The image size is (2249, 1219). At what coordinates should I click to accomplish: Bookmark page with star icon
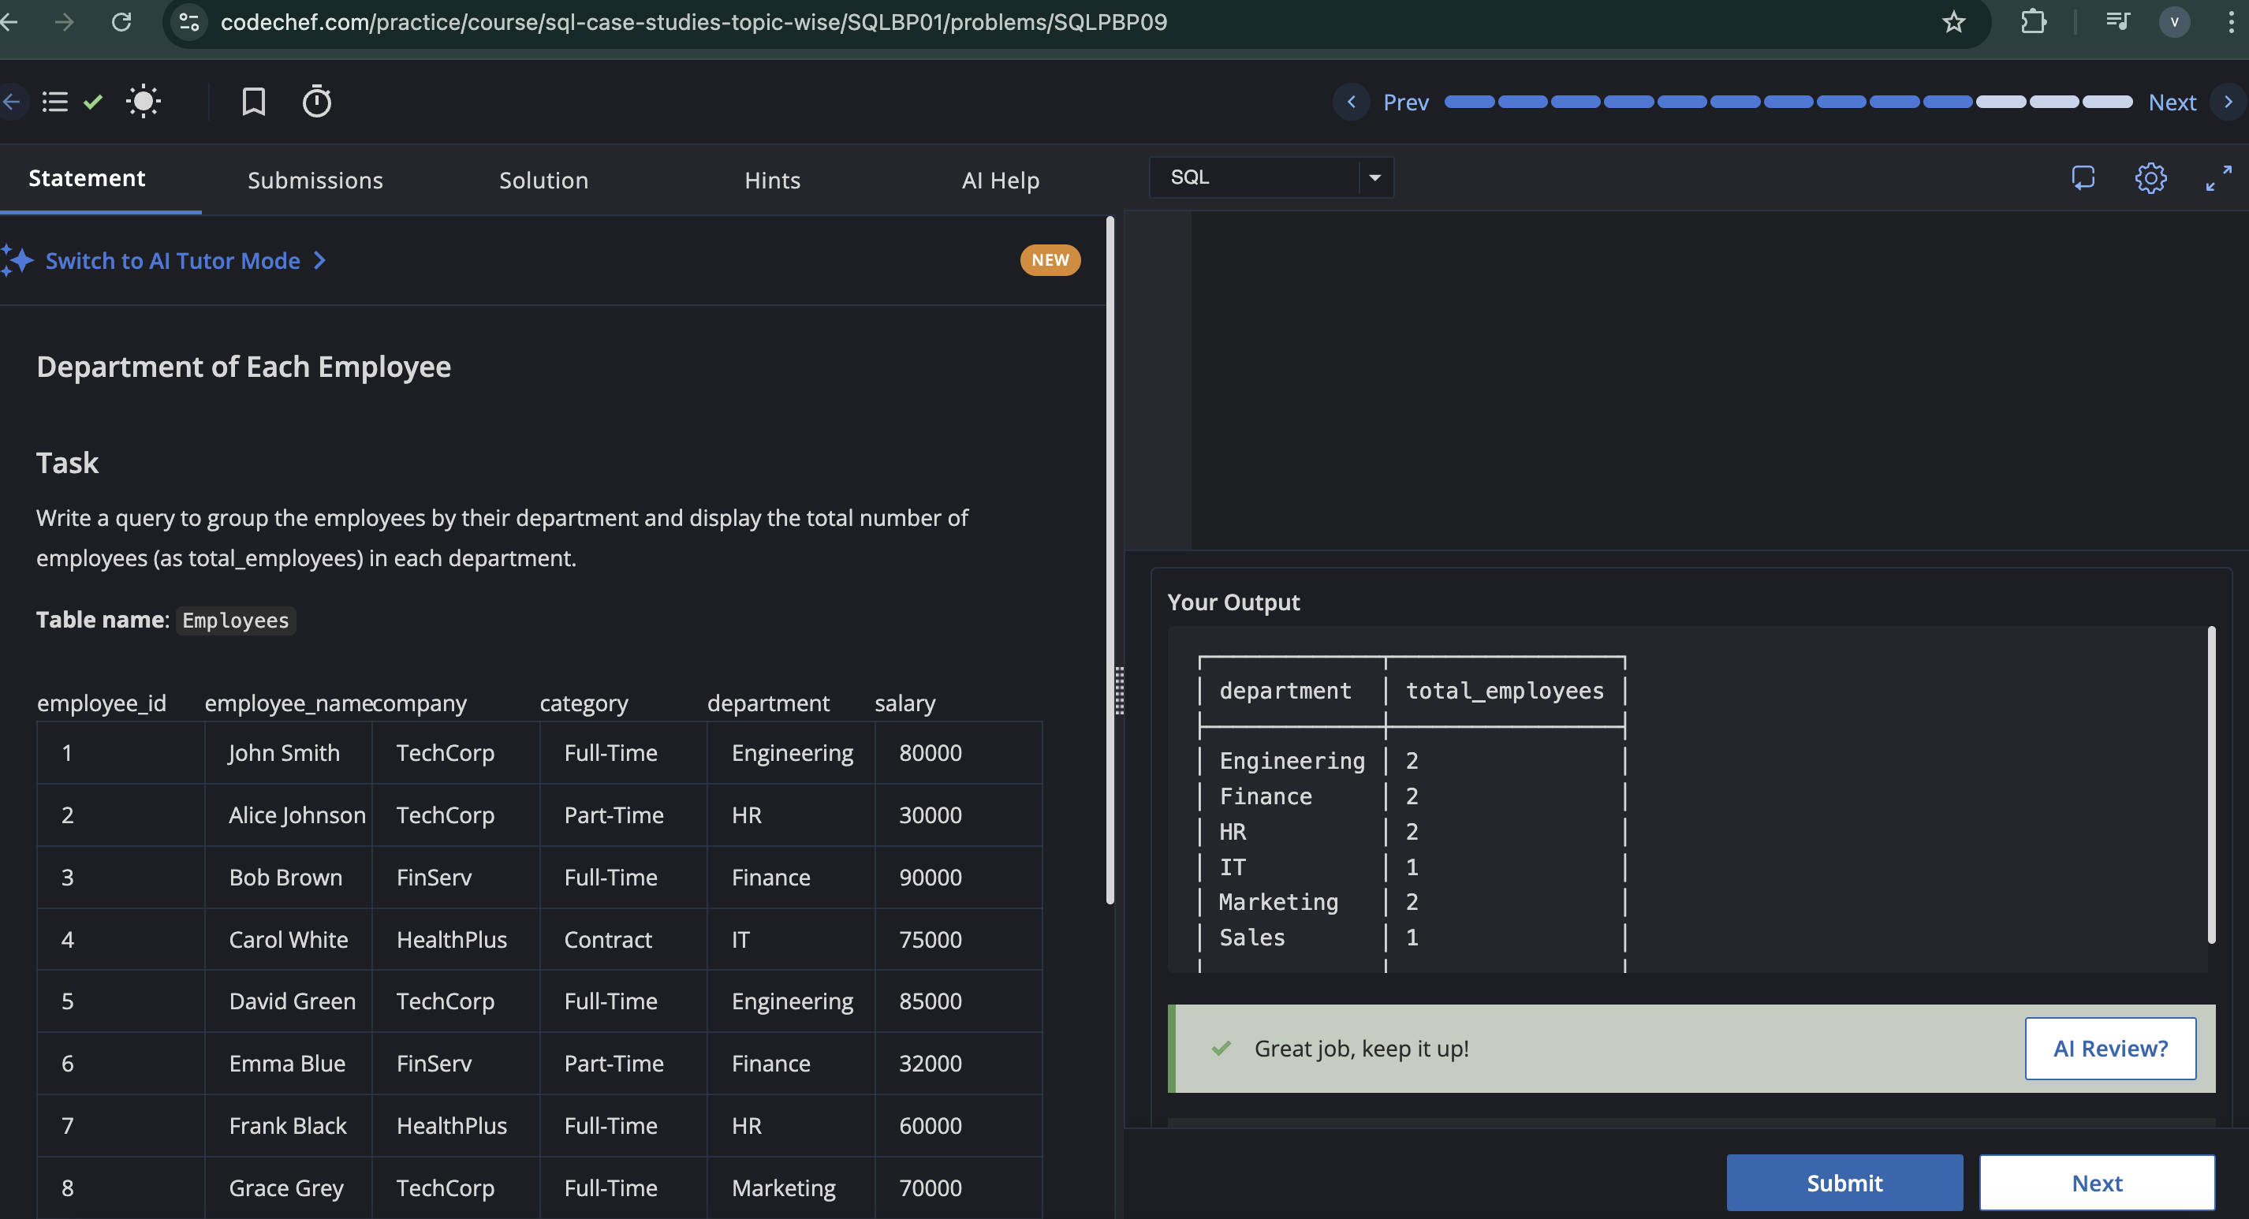tap(1954, 22)
